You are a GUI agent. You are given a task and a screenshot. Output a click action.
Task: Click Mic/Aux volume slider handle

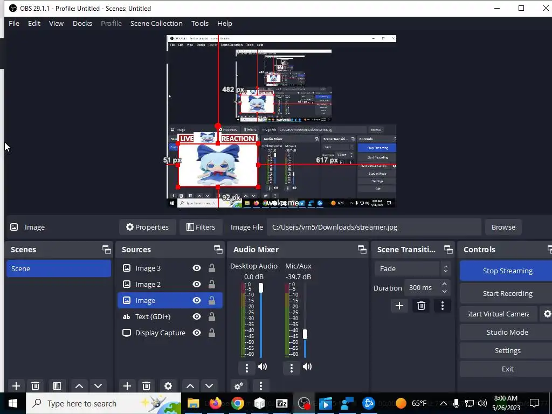[x=305, y=334]
